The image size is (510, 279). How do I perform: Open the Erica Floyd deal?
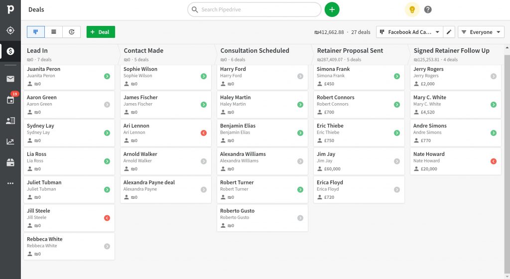(x=359, y=190)
